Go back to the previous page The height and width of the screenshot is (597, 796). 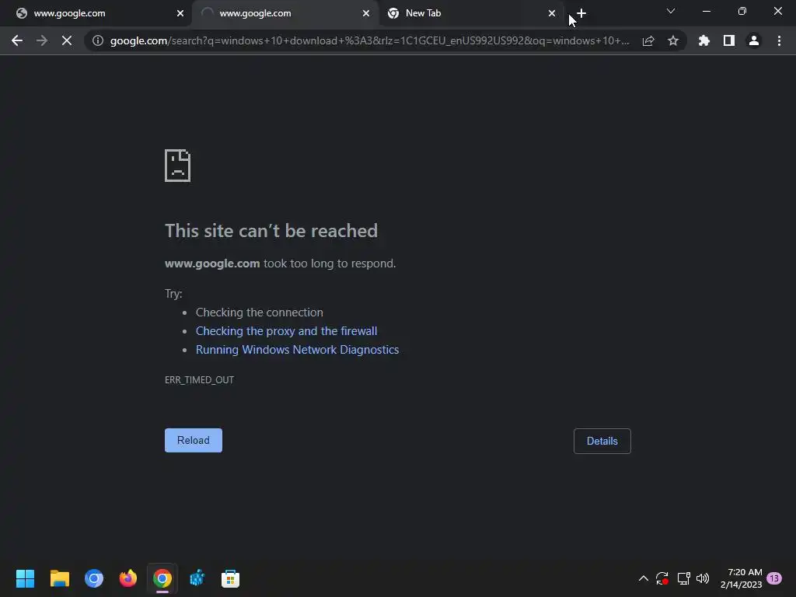17,40
